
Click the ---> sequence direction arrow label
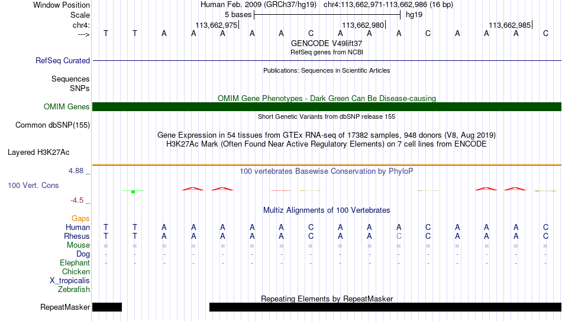[83, 34]
